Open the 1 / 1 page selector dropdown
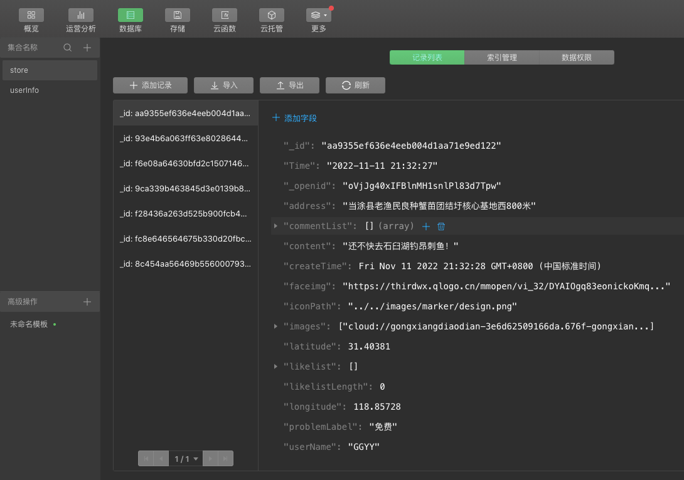Screen dimensions: 684x480 (186, 459)
